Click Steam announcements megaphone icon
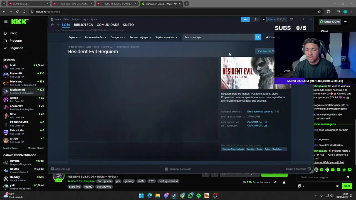 245,19
